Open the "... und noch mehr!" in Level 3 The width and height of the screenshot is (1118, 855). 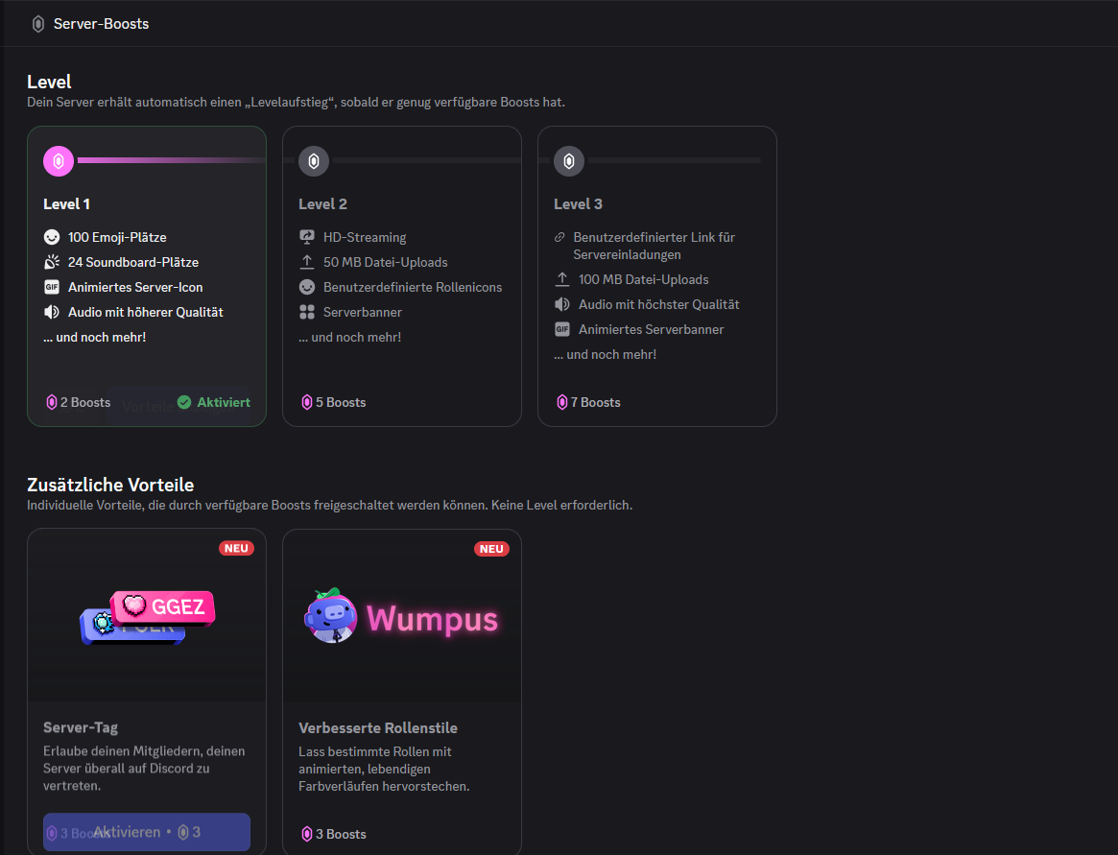coord(605,354)
